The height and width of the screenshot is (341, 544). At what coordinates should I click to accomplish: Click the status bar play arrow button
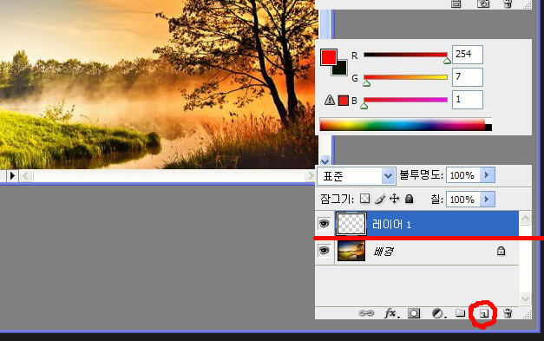(12, 176)
